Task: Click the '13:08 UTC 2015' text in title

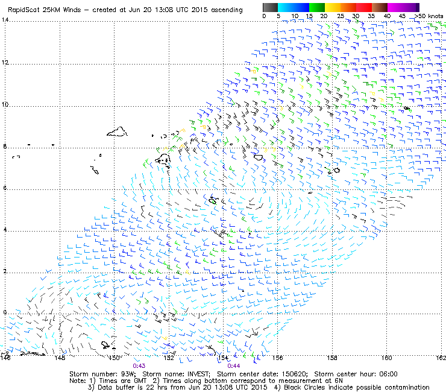Action: pos(181,10)
